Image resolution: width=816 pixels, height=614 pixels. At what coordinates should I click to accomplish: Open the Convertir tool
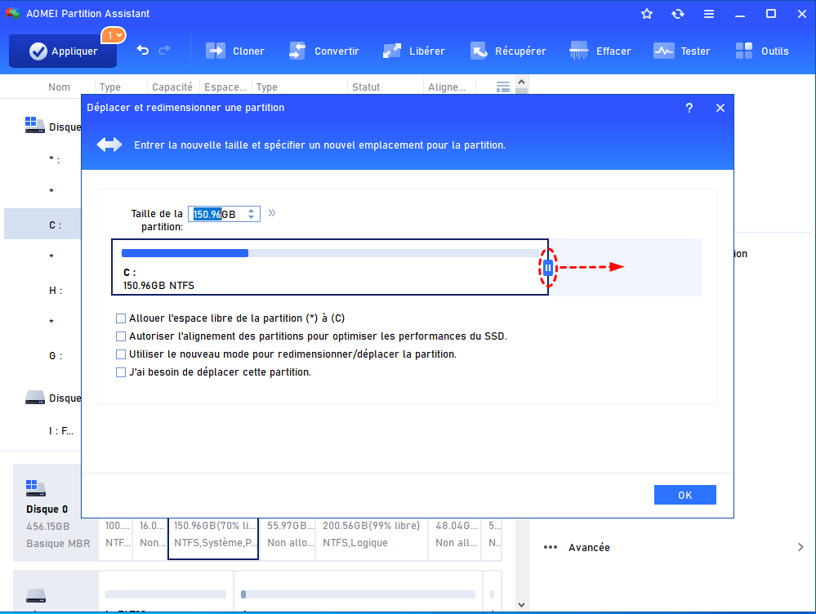tap(297, 51)
